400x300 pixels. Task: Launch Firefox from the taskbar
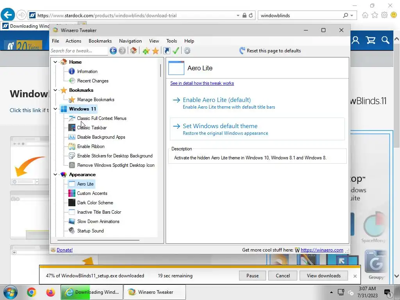tap(50, 292)
